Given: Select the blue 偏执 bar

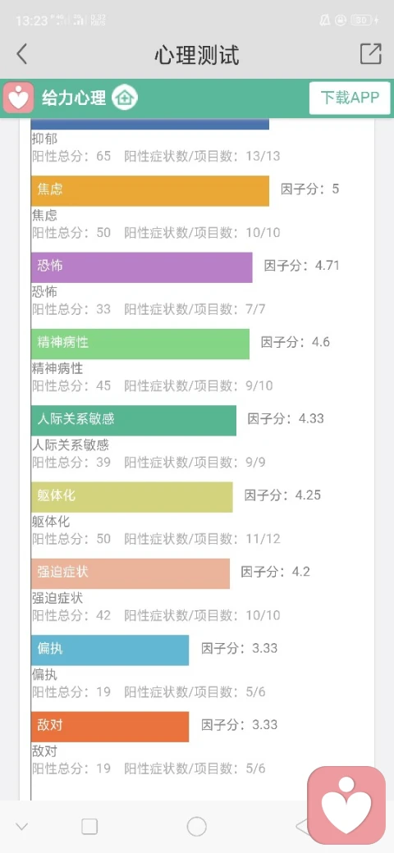Looking at the screenshot, I should (x=110, y=650).
